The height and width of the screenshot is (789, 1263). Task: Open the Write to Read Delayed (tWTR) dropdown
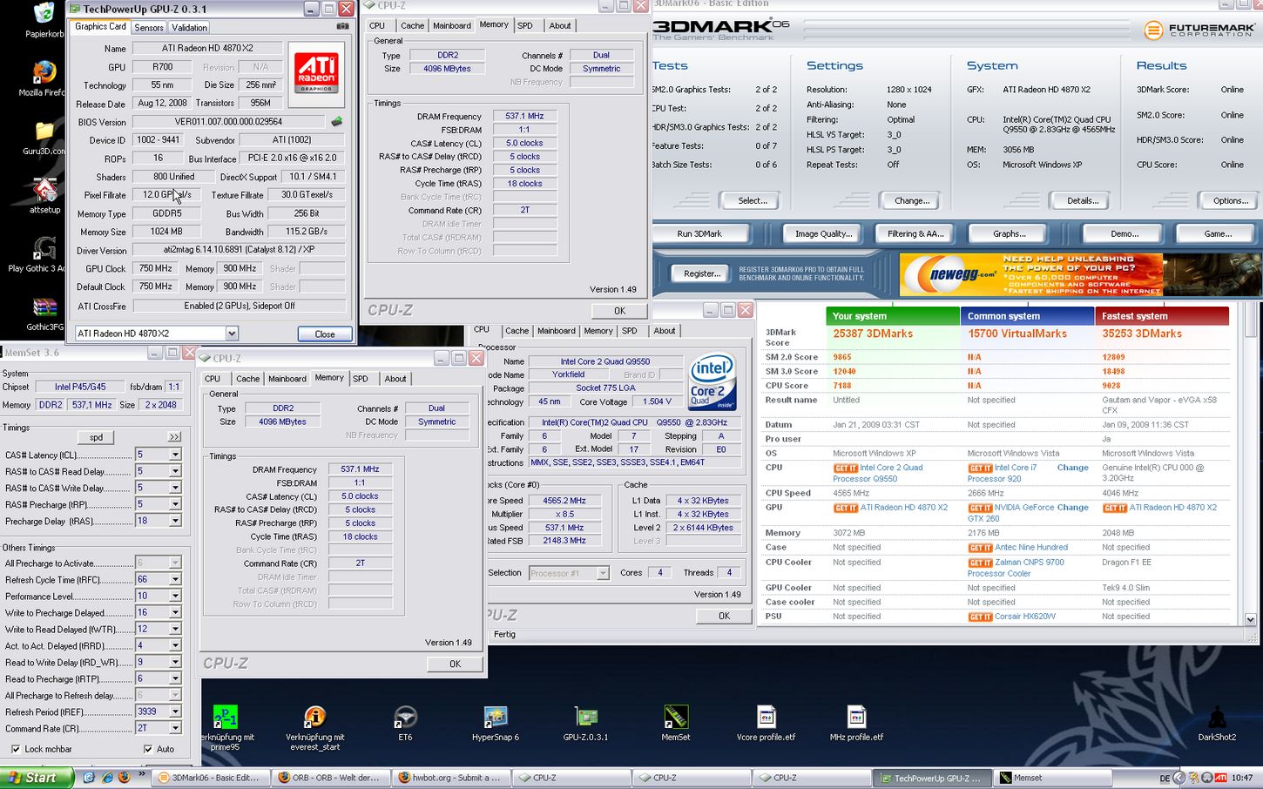175,629
